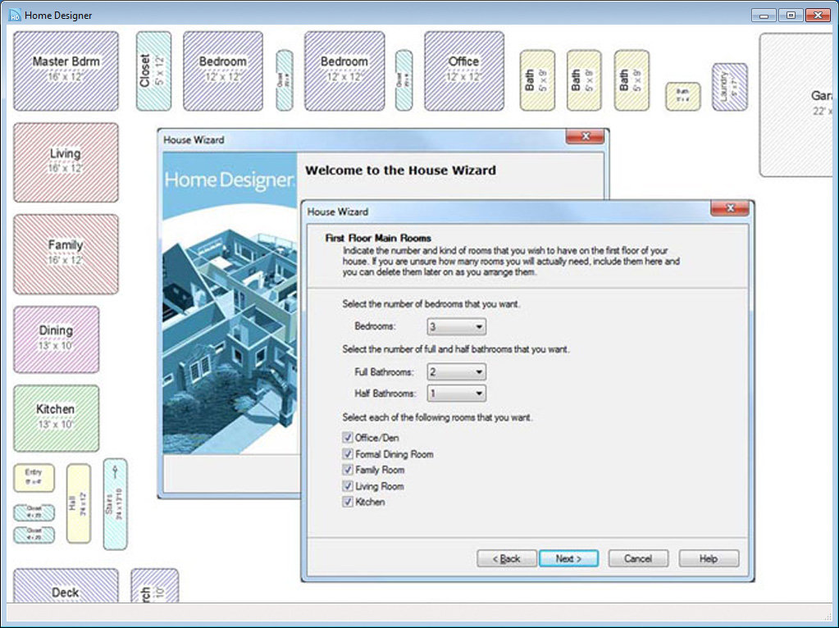The image size is (839, 628).
Task: Cancel the House Wizard
Action: 637,558
